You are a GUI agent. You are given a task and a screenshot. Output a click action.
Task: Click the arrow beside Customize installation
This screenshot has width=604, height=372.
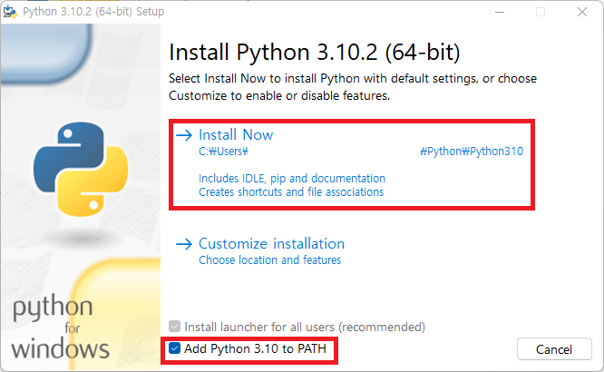pyautogui.click(x=184, y=244)
